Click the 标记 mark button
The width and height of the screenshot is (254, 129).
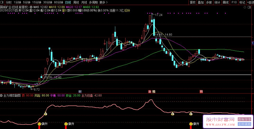pyautogui.click(x=242, y=3)
